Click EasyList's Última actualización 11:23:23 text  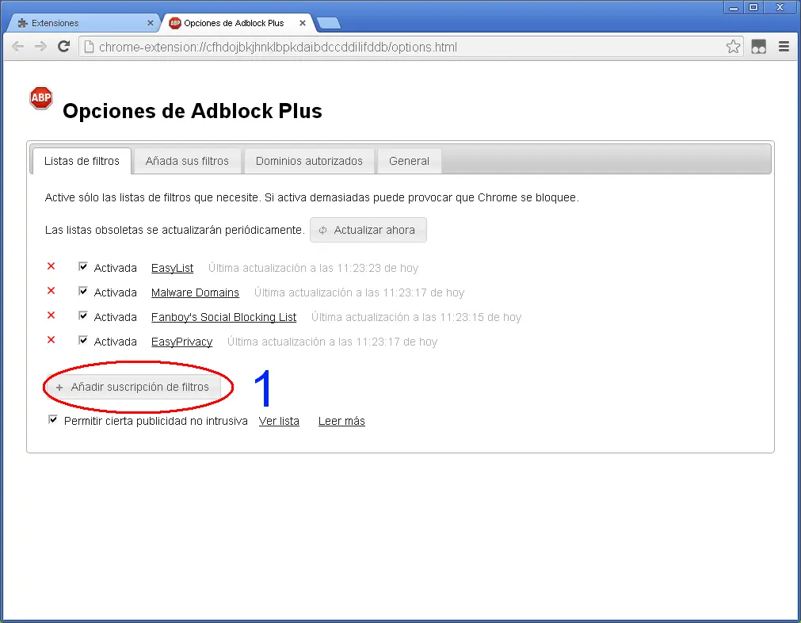(313, 268)
